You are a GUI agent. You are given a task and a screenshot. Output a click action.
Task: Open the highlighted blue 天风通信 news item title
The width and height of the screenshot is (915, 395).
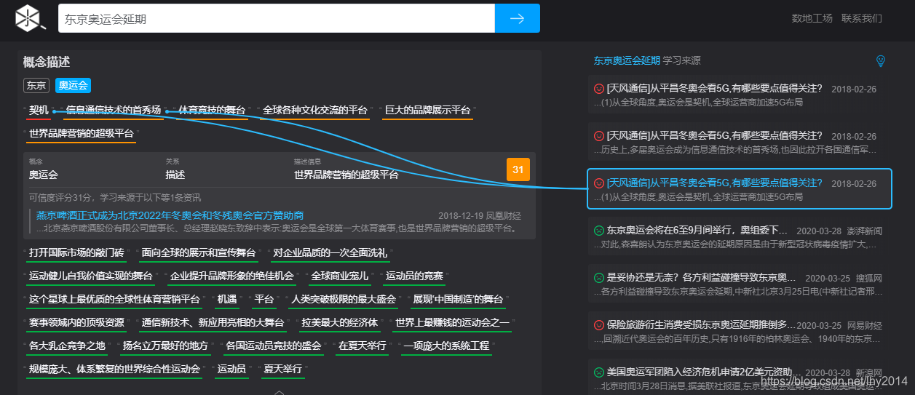click(x=715, y=183)
